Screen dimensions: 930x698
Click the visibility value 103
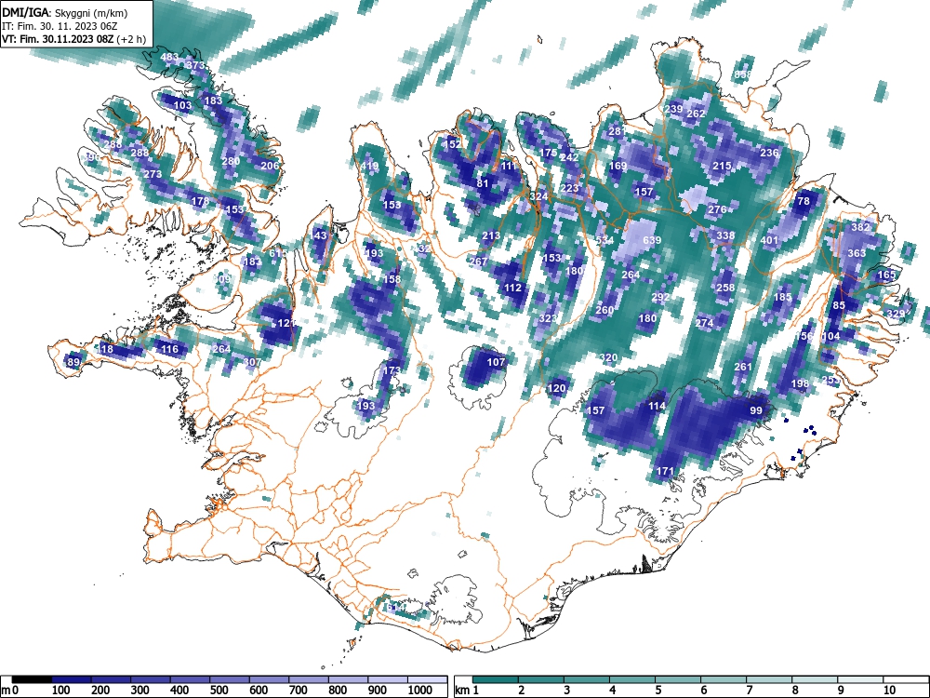[x=182, y=106]
